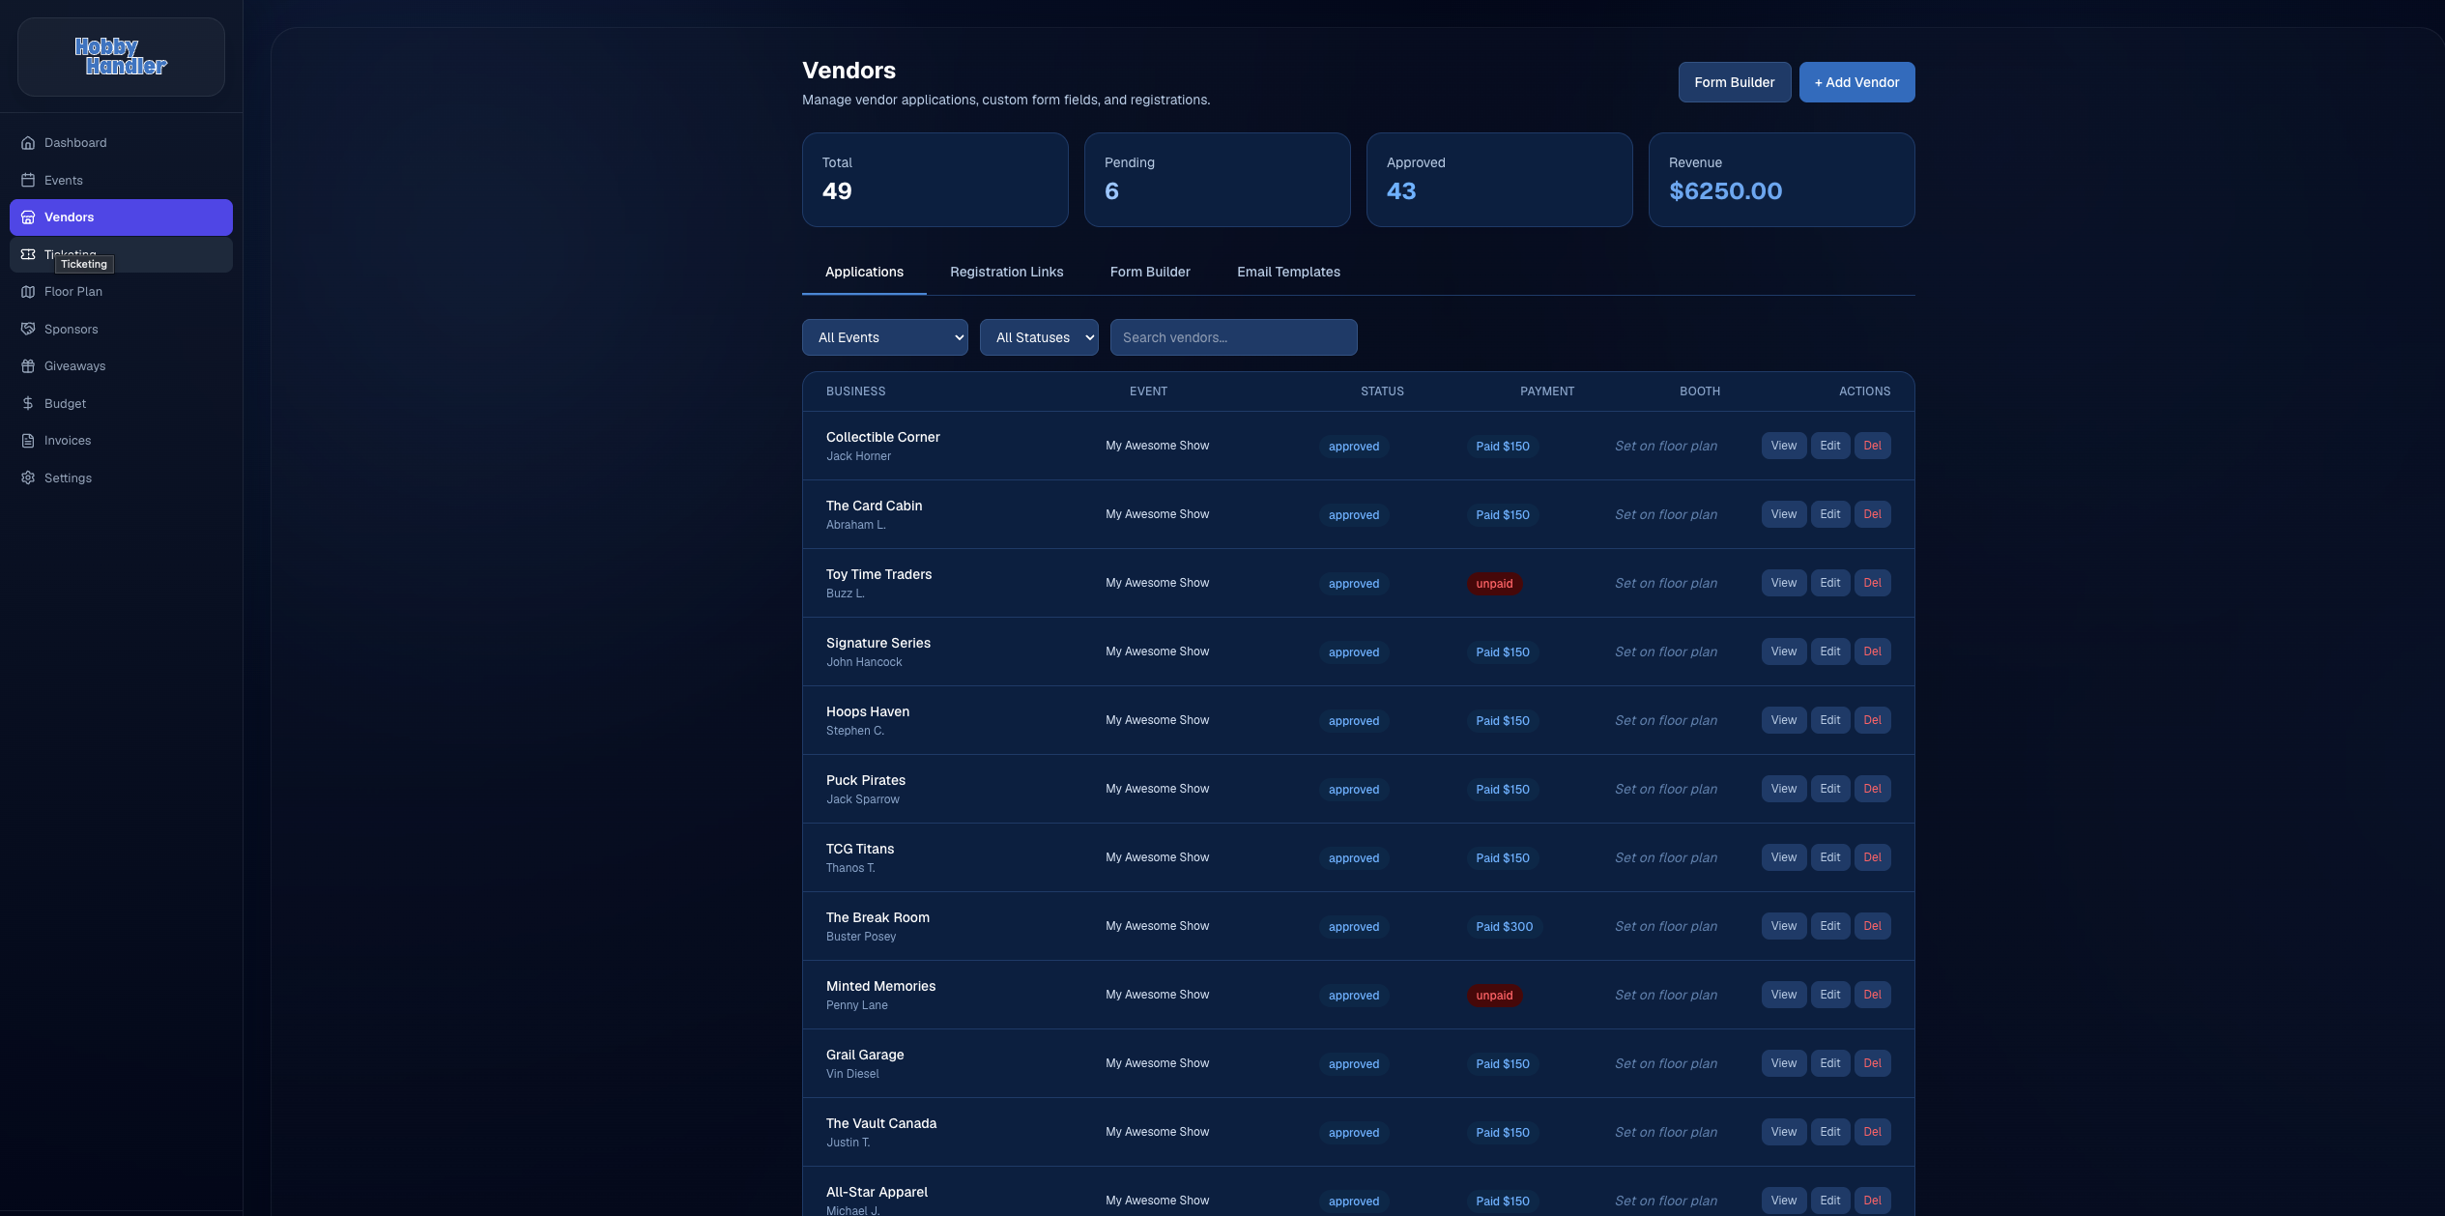2445x1216 pixels.
Task: Click approved status for Collectible Corner
Action: point(1353,447)
